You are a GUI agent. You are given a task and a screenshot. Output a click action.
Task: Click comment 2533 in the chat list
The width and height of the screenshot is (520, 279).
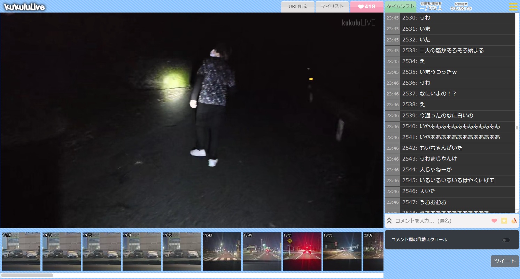[x=451, y=51]
